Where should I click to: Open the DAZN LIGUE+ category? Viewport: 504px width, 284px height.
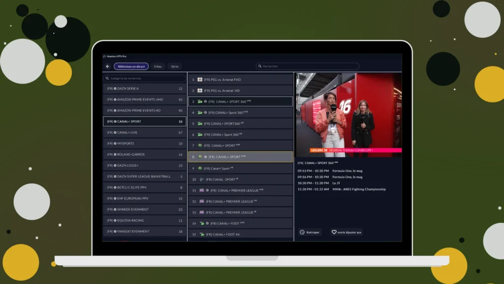coord(144,165)
